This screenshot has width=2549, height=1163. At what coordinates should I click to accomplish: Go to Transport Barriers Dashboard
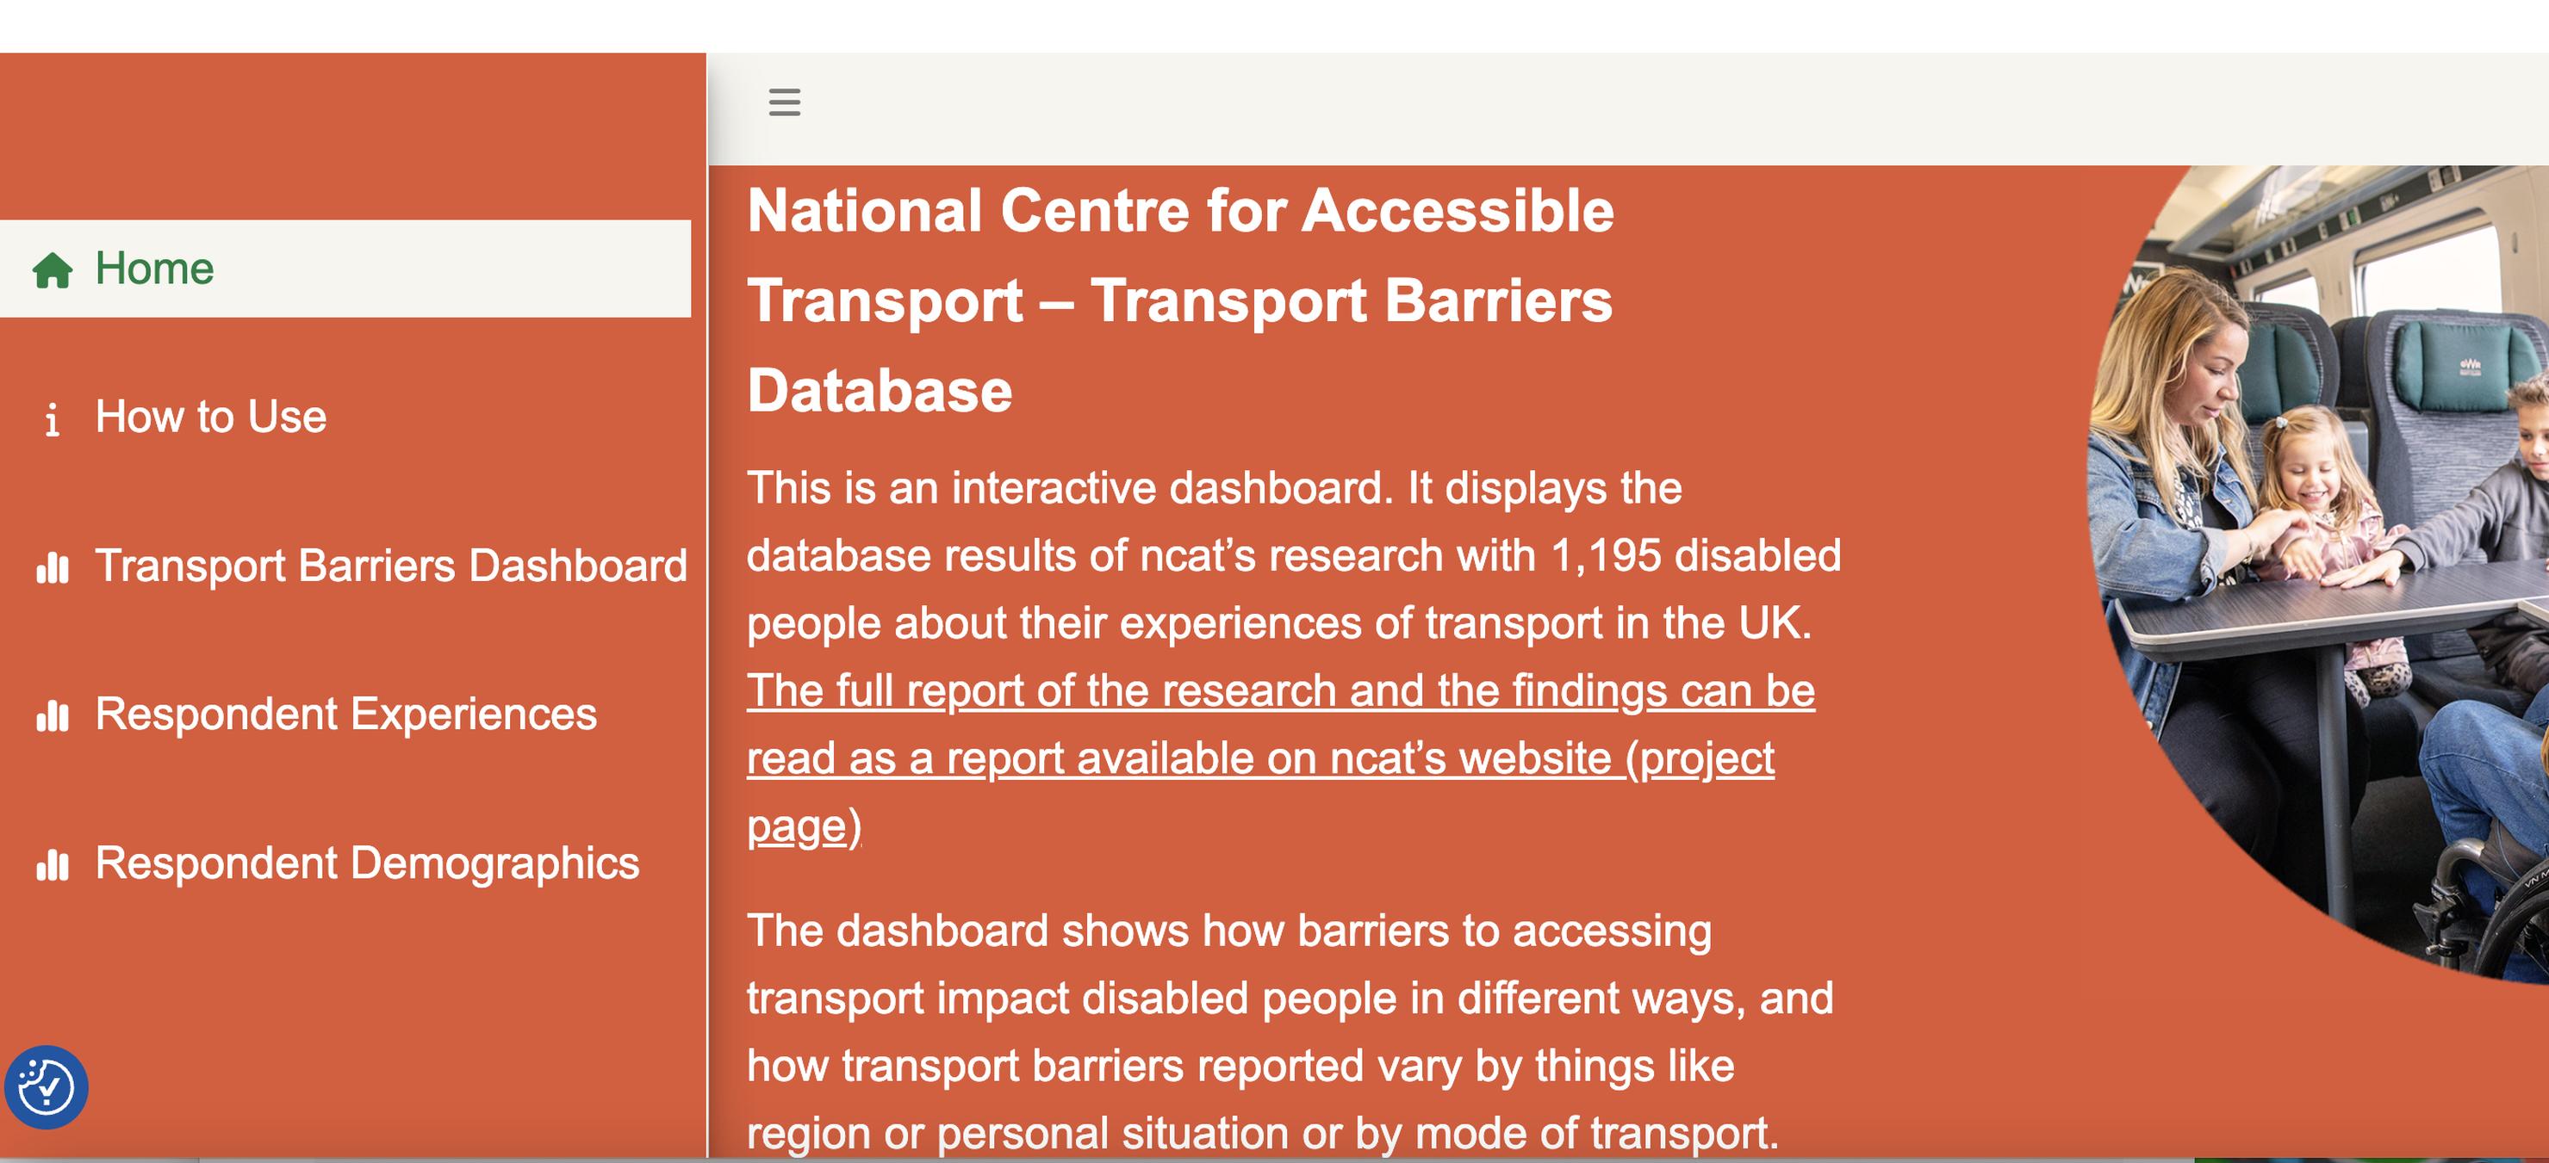click(x=345, y=566)
